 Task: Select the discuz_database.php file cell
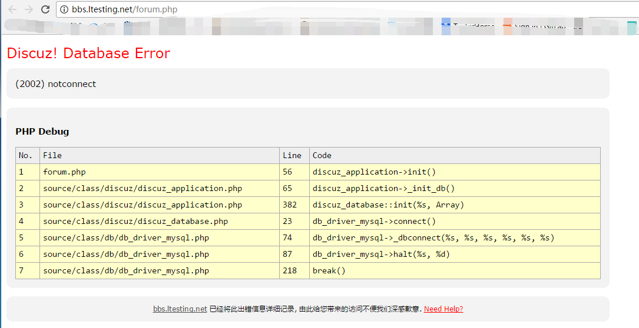click(x=160, y=222)
